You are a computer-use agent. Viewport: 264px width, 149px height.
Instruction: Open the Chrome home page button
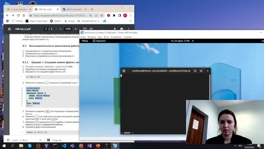tap(24, 15)
